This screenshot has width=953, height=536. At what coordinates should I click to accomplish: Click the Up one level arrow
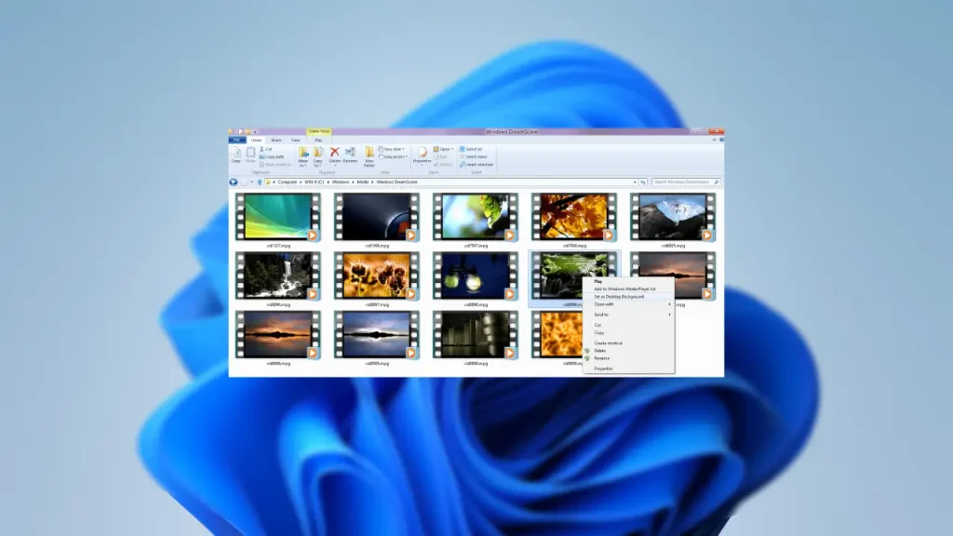coord(260,181)
